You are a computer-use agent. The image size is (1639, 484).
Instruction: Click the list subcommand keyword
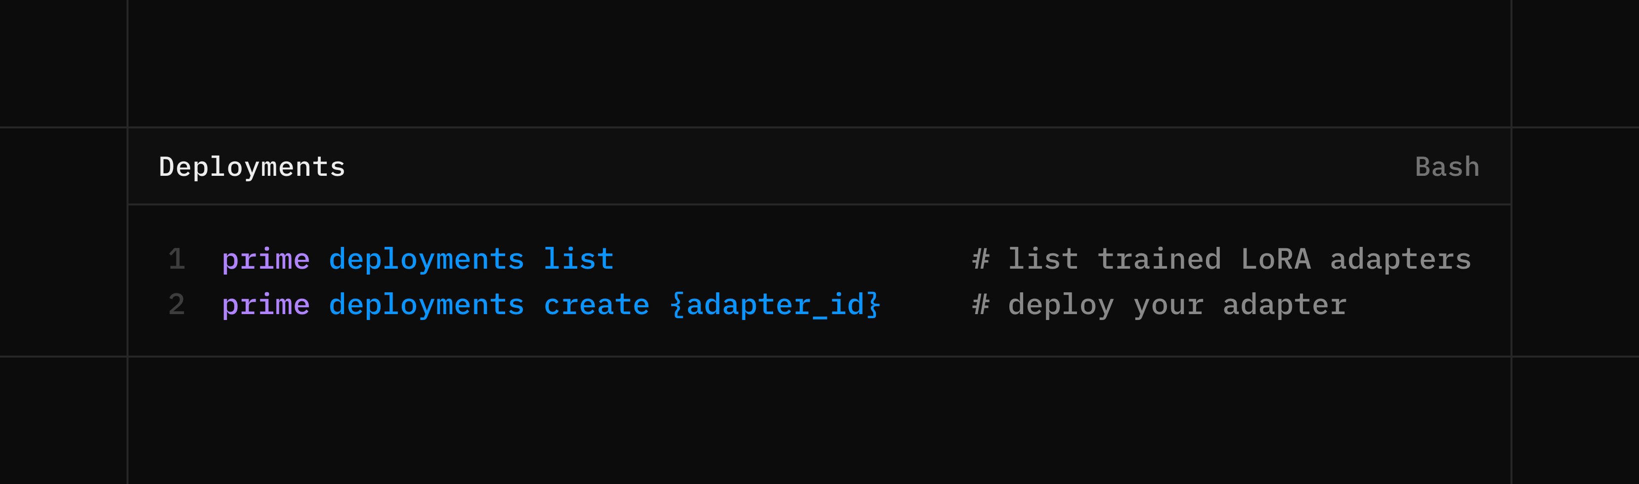[x=578, y=259]
